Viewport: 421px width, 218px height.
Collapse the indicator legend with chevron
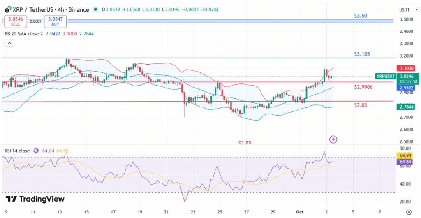[9, 42]
